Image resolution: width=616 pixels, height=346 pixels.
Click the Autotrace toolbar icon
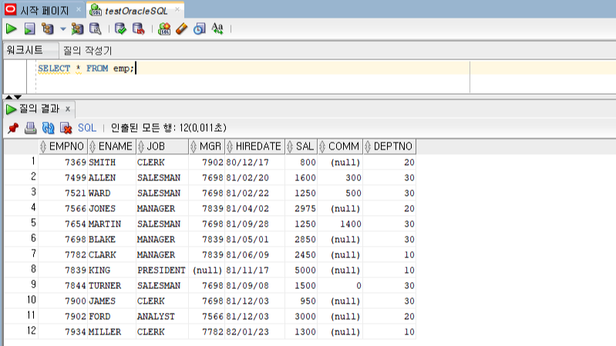point(77,29)
